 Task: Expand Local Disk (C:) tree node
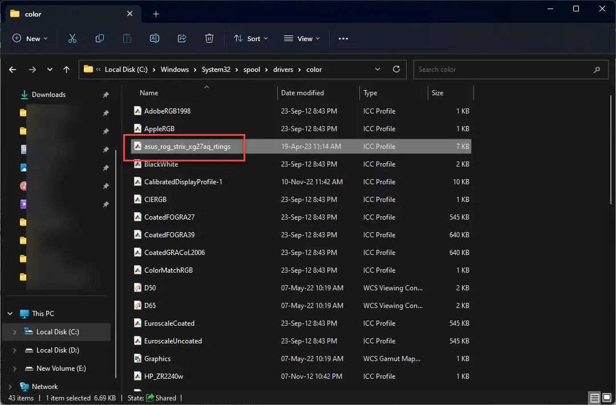[14, 332]
